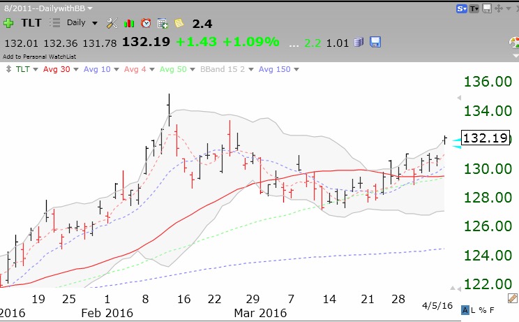This screenshot has width=519, height=322.
Task: Click the 4/5/16 date label
Action: 437,305
